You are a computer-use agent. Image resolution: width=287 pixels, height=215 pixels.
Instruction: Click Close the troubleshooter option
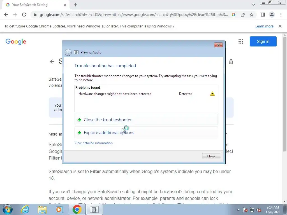(146, 120)
